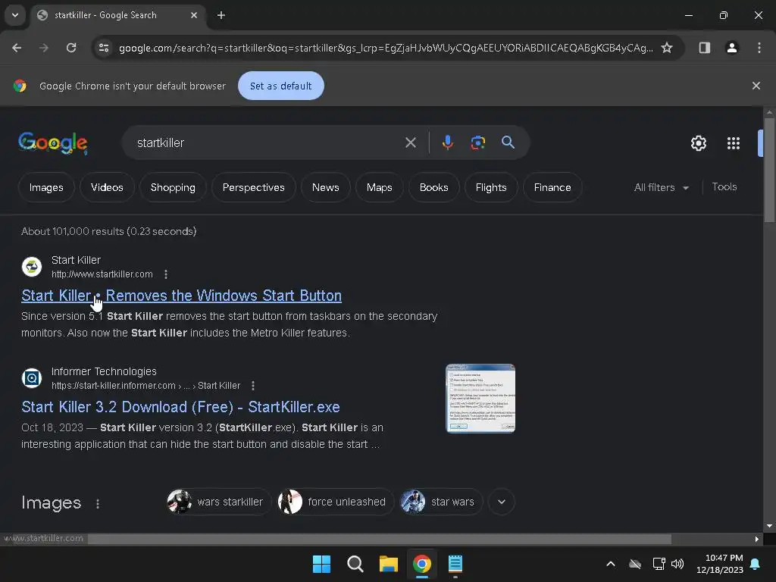
Task: Click Chrome icon in taskbar
Action: [x=421, y=564]
